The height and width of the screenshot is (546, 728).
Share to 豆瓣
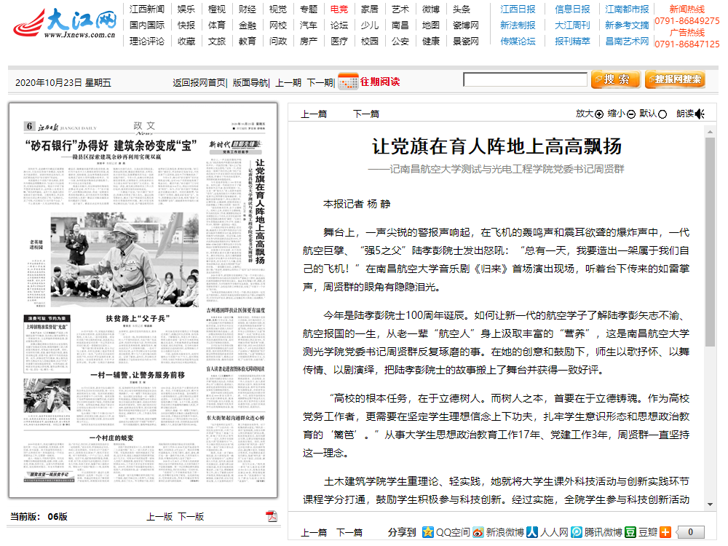(641, 532)
